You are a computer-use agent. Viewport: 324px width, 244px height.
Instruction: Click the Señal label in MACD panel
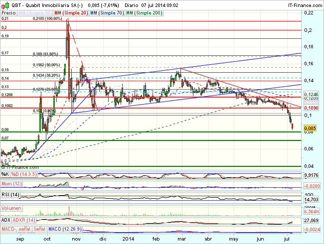click(x=39, y=230)
